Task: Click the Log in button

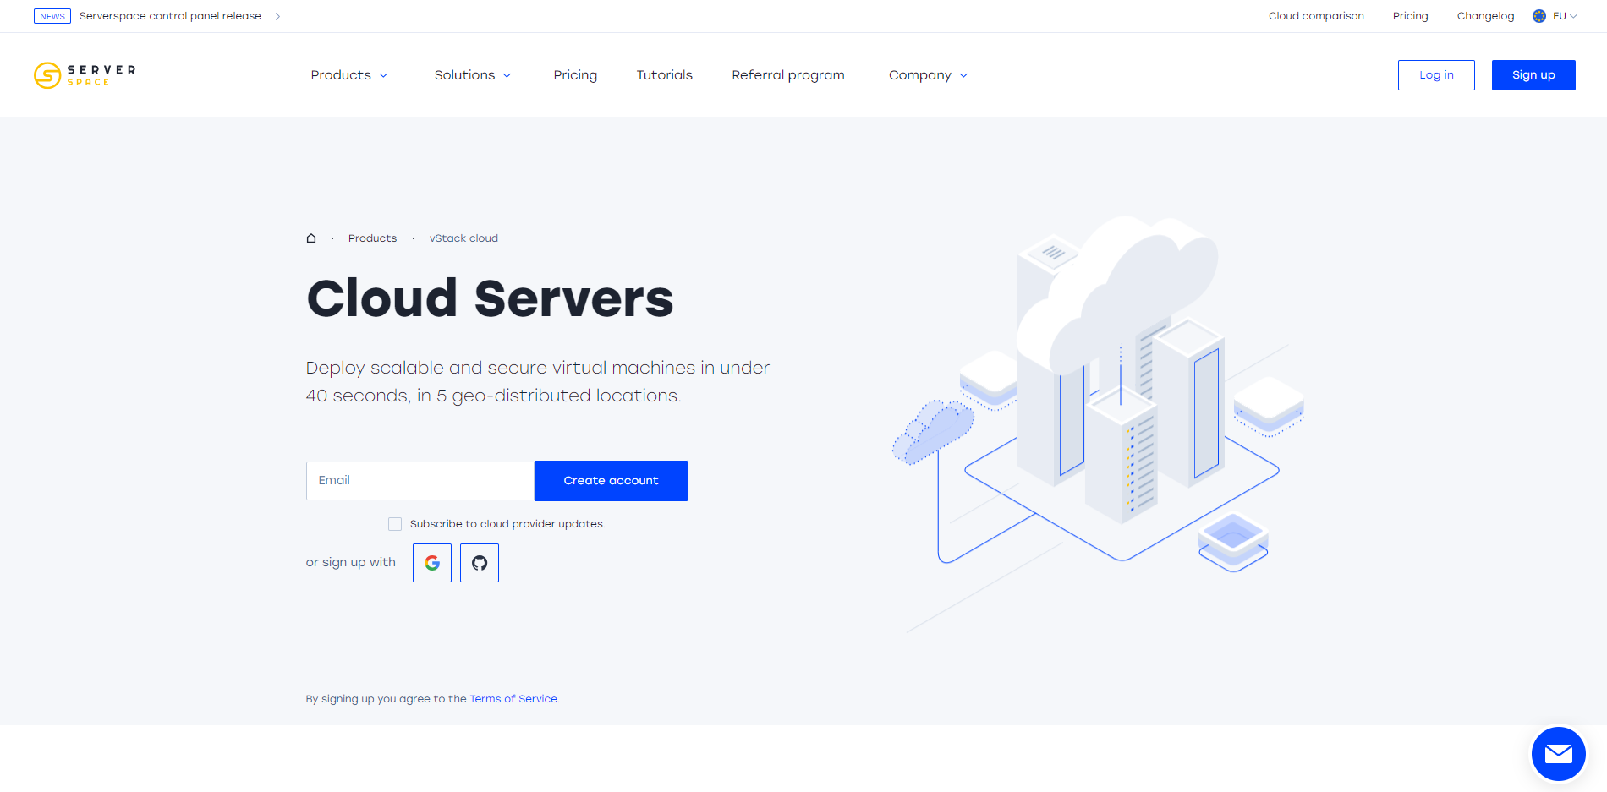Action: (x=1436, y=75)
